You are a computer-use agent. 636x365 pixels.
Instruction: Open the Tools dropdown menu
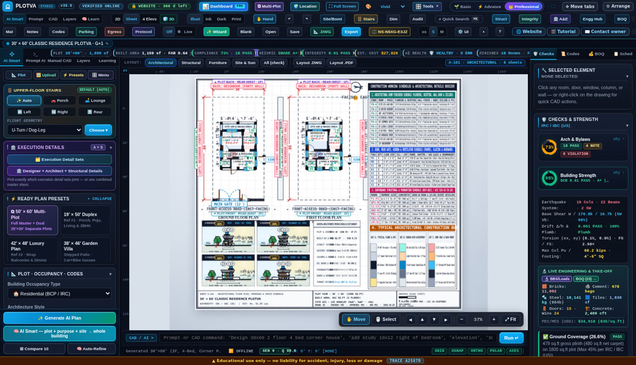(x=427, y=6)
